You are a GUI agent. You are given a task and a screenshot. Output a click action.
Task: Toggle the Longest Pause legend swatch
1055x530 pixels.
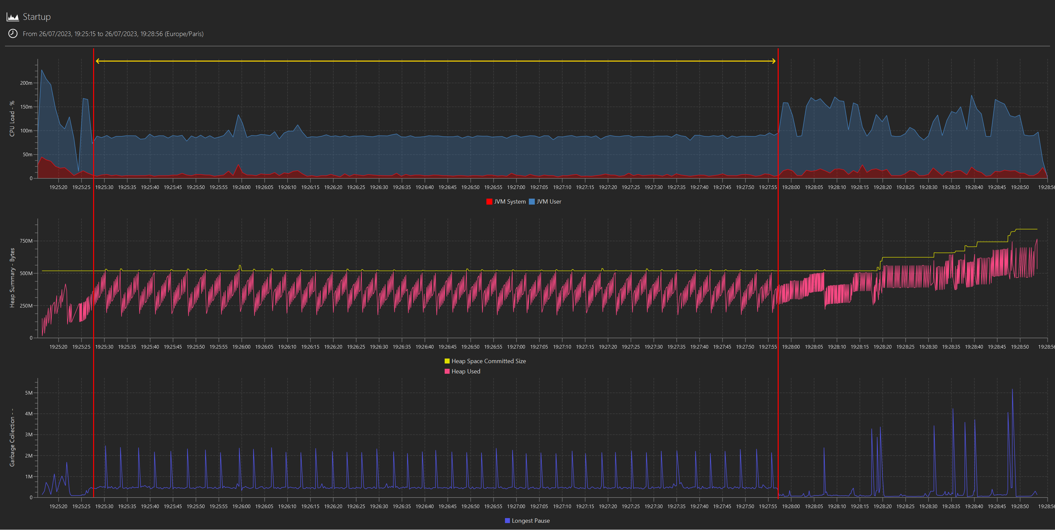pyautogui.click(x=507, y=521)
